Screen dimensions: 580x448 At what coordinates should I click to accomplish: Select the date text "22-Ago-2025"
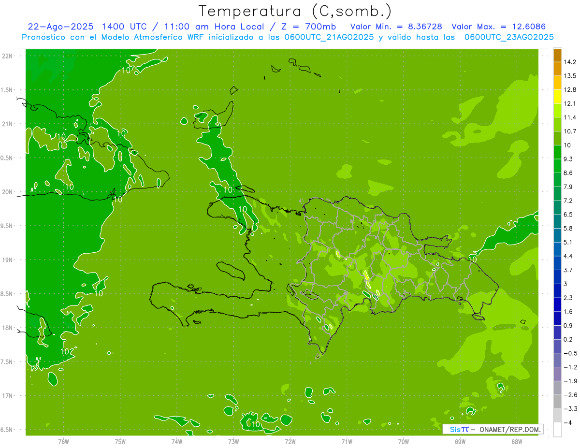click(x=61, y=27)
